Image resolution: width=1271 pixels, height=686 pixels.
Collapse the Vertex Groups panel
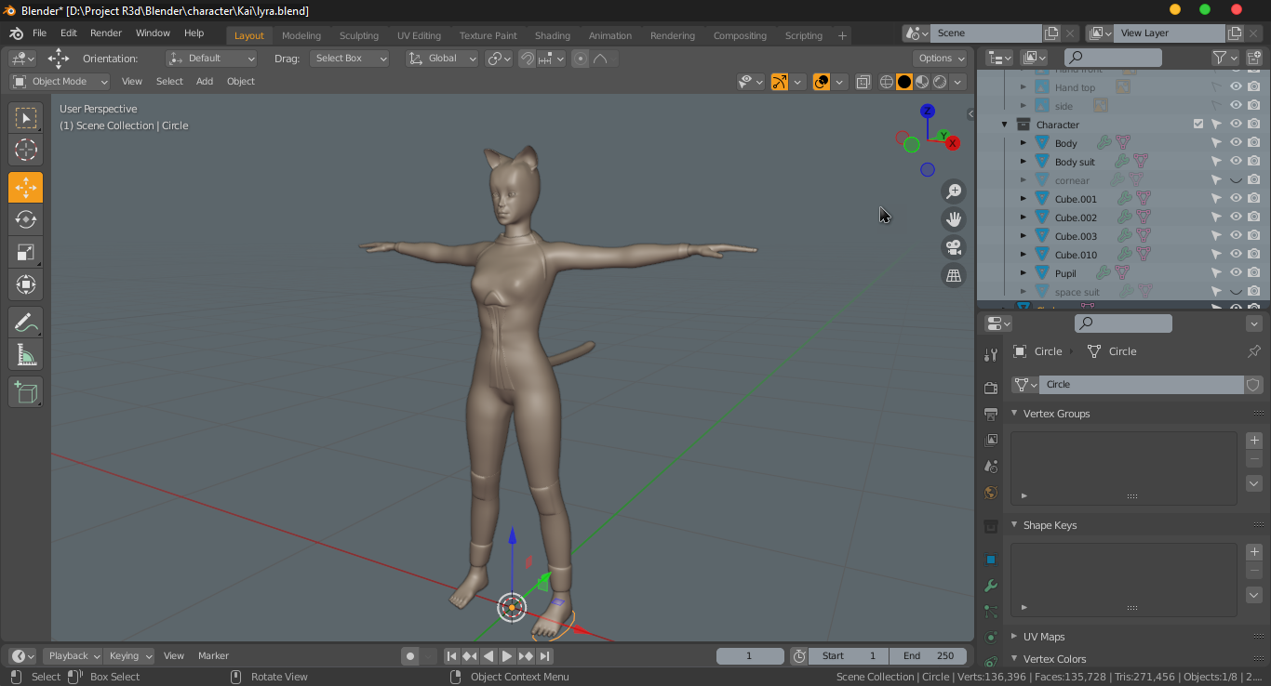1015,413
